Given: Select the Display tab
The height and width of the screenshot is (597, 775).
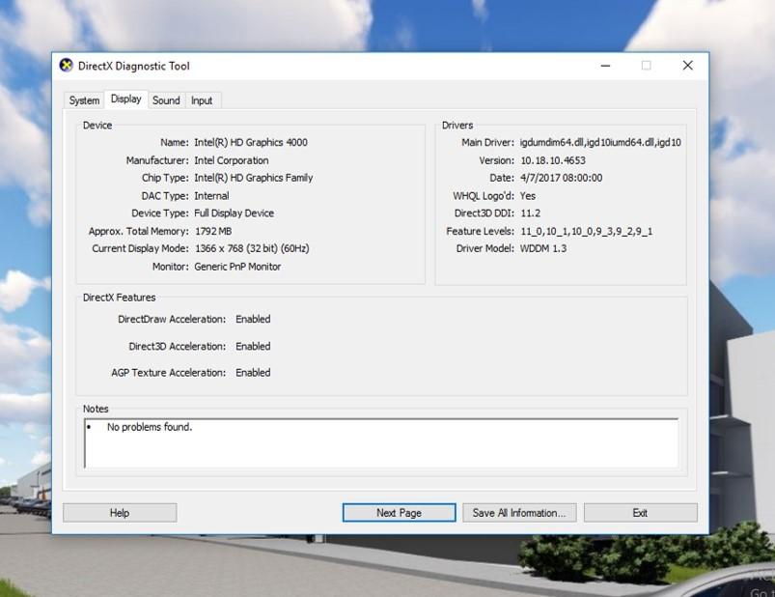Looking at the screenshot, I should click(126, 99).
